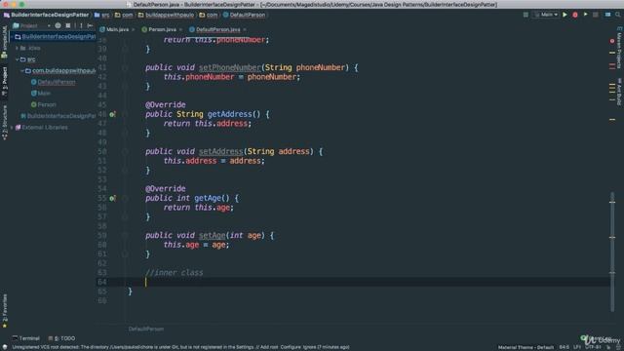
Task: Open Project Structure from the toolbar
Action: pyautogui.click(x=607, y=15)
